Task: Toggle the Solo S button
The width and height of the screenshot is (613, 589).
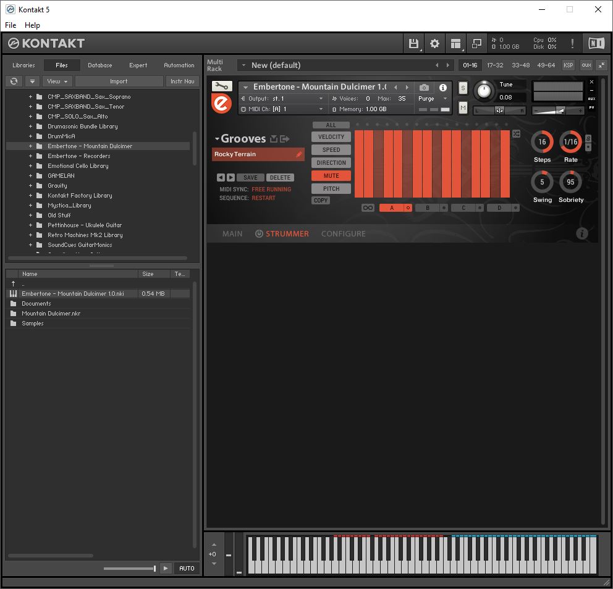Action: pos(463,88)
